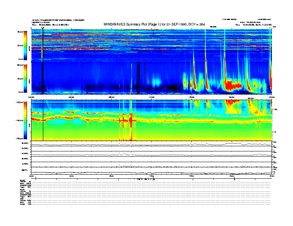Click the red disturbance near 10:00 in TNR panel
293x226 pixels.
click(x=131, y=120)
